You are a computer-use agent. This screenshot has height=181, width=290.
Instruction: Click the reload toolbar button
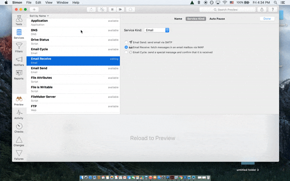pos(91,10)
